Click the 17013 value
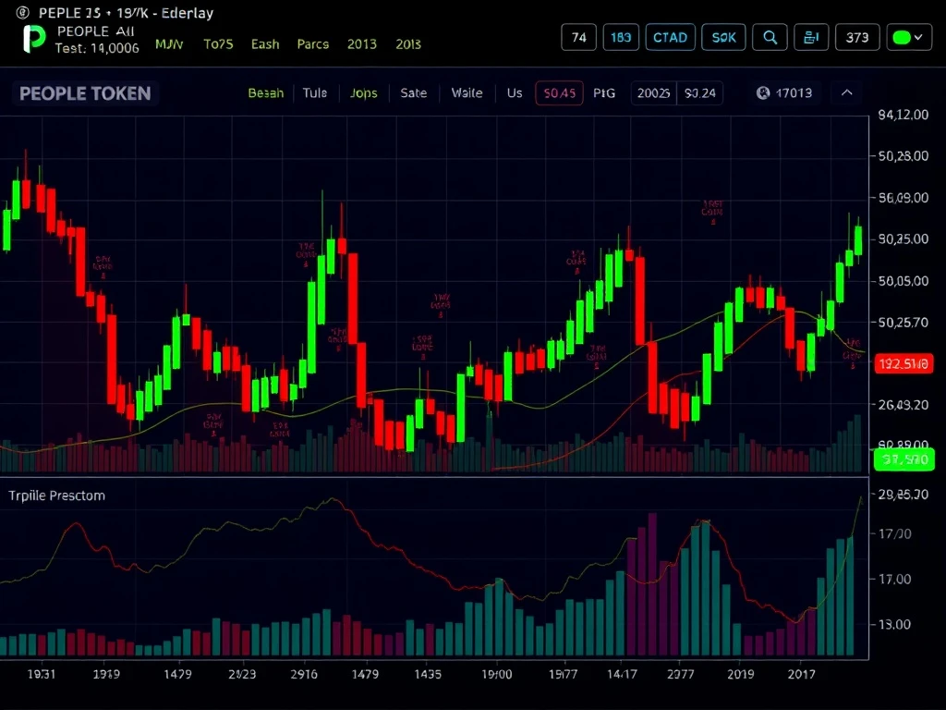This screenshot has height=710, width=946. coord(794,93)
